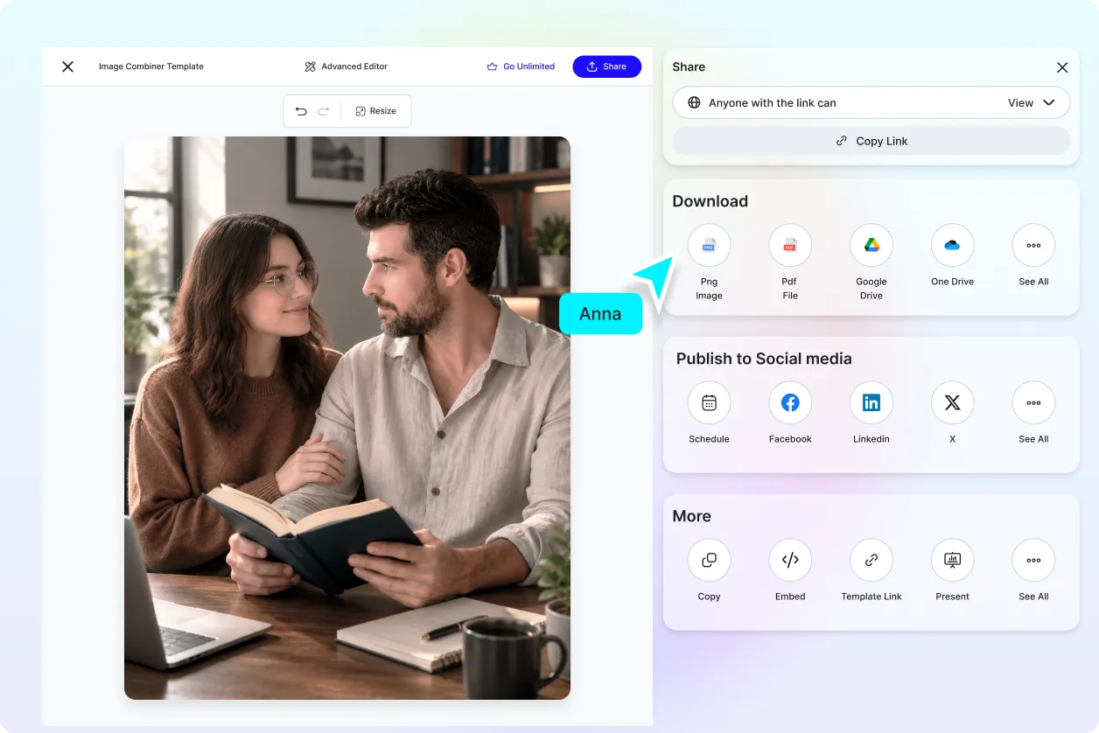Save to One Drive
Viewport: 1099px width, 733px height.
point(952,246)
